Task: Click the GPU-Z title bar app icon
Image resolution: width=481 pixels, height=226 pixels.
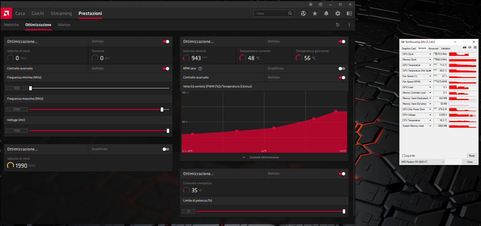Action: click(403, 42)
